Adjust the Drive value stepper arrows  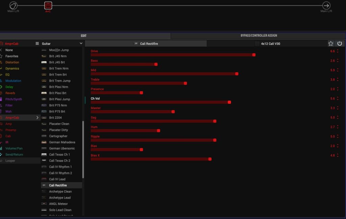click(338, 51)
